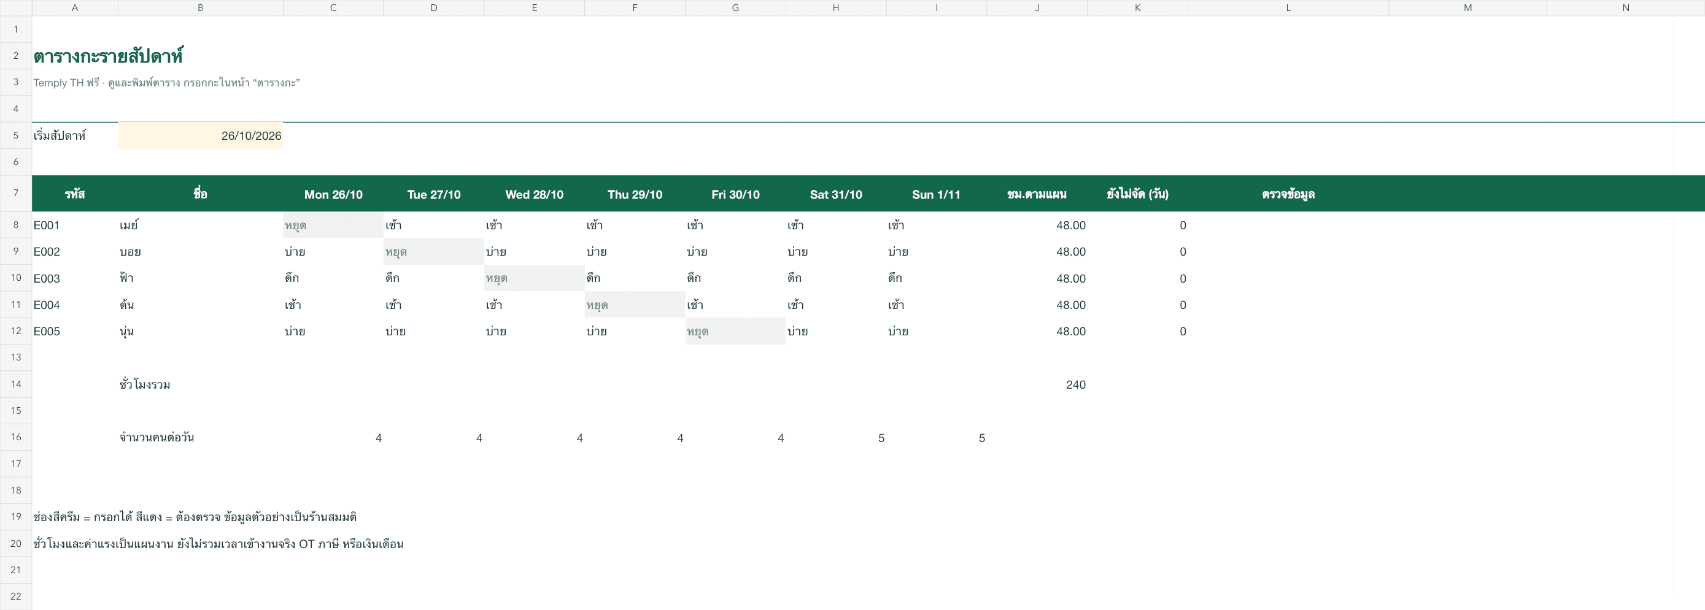This screenshot has width=1705, height=610.
Task: Click the ชื่อ header cell
Action: pos(200,194)
